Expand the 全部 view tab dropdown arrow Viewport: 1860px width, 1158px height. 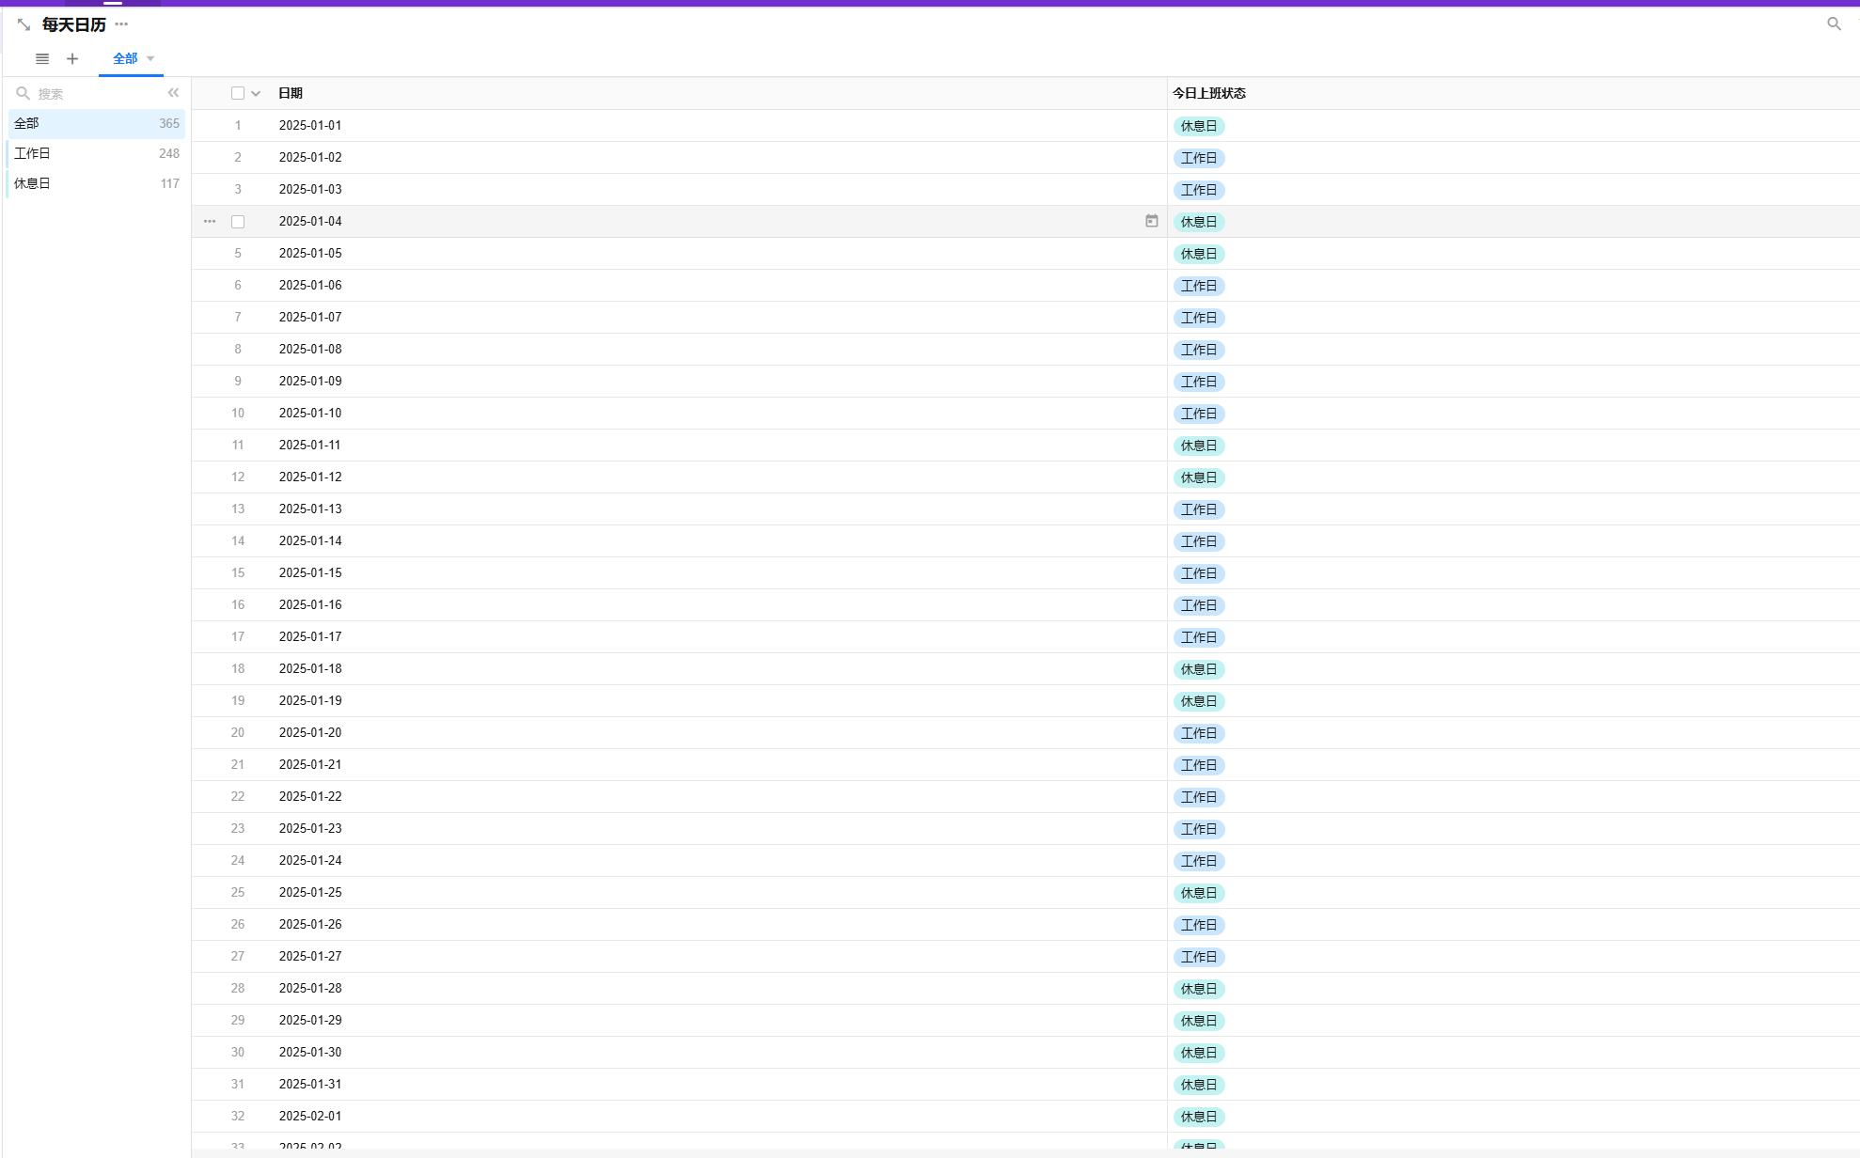point(150,58)
